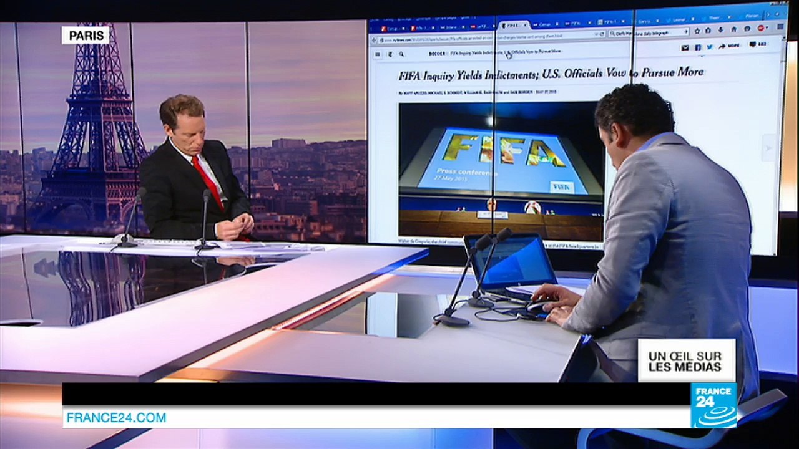Go to the browser home page
Screen dimensions: 799x449
point(734,29)
